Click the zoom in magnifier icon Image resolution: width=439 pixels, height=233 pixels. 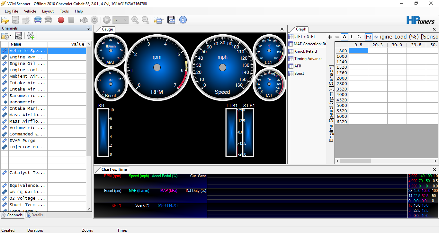135,20
